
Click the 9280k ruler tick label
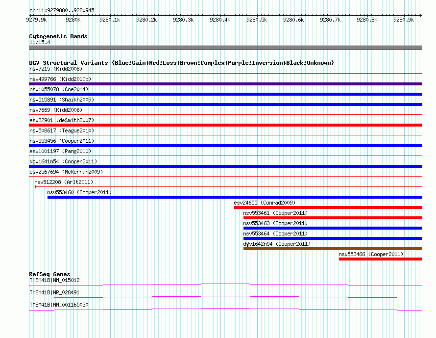pos(73,20)
